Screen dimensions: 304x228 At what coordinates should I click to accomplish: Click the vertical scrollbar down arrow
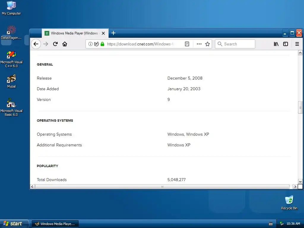click(300, 182)
